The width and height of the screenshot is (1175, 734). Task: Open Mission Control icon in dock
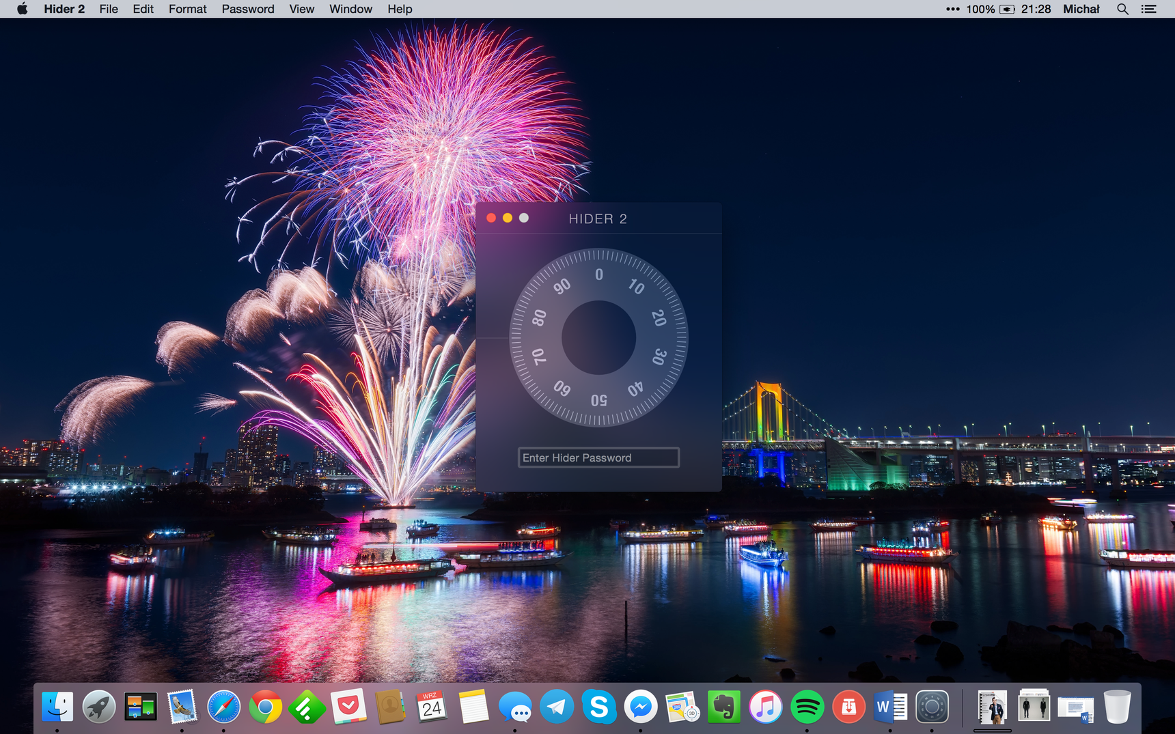[141, 707]
